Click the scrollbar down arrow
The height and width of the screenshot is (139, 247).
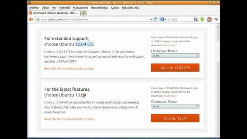(218, 136)
